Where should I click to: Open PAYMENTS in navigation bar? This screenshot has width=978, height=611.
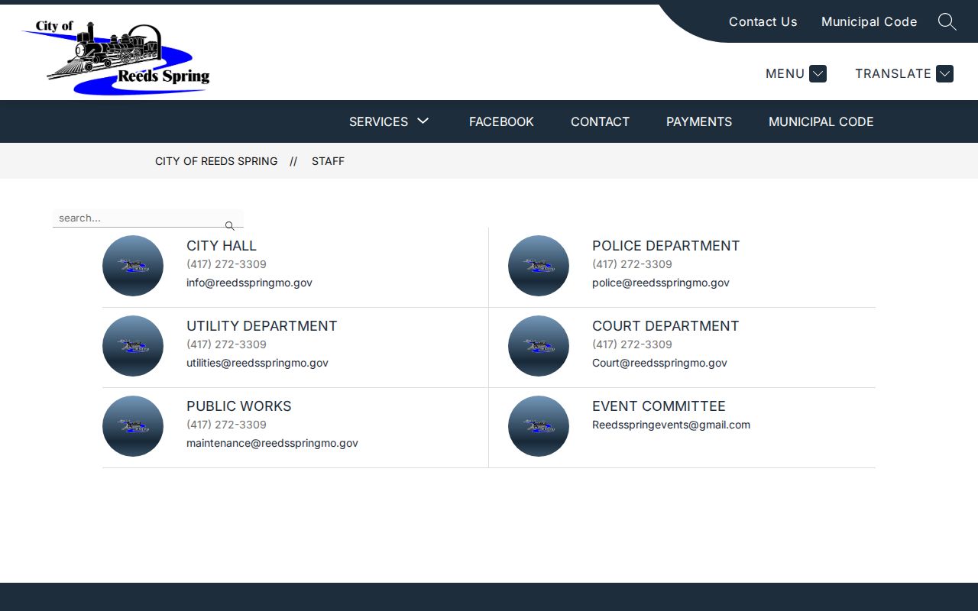[x=699, y=121]
